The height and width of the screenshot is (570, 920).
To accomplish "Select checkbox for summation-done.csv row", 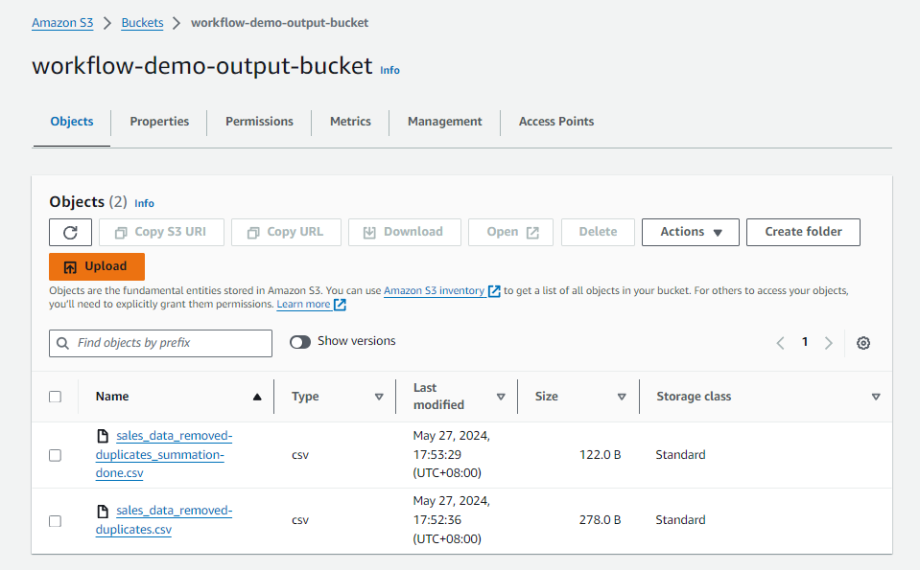I will coord(55,455).
